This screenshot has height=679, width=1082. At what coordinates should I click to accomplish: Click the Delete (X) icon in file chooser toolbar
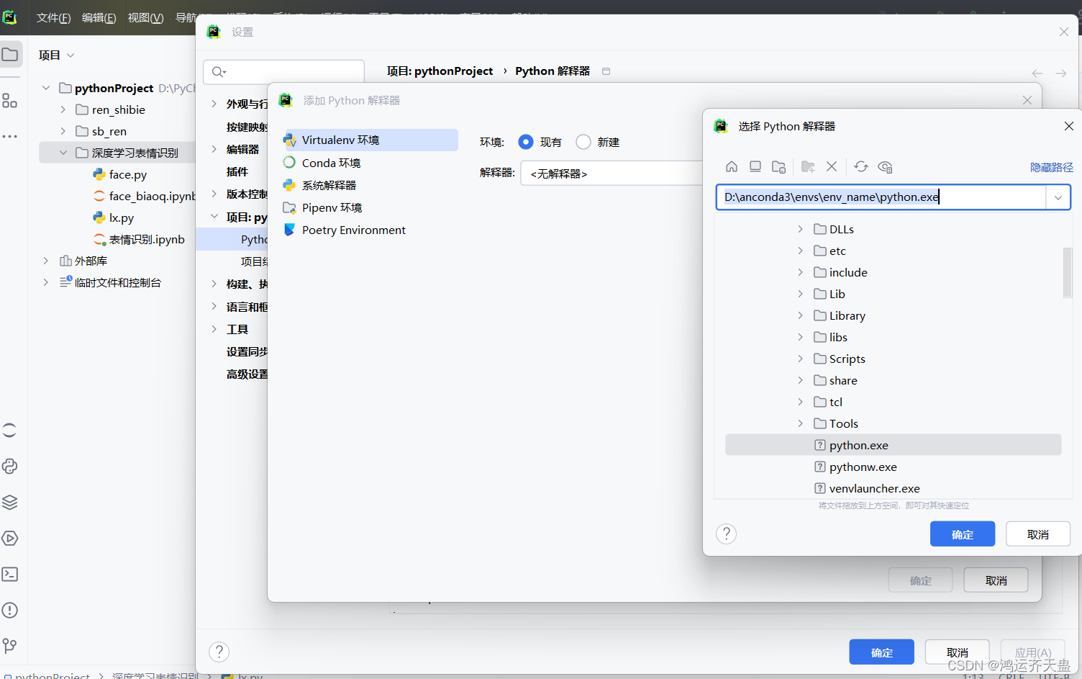(x=832, y=166)
